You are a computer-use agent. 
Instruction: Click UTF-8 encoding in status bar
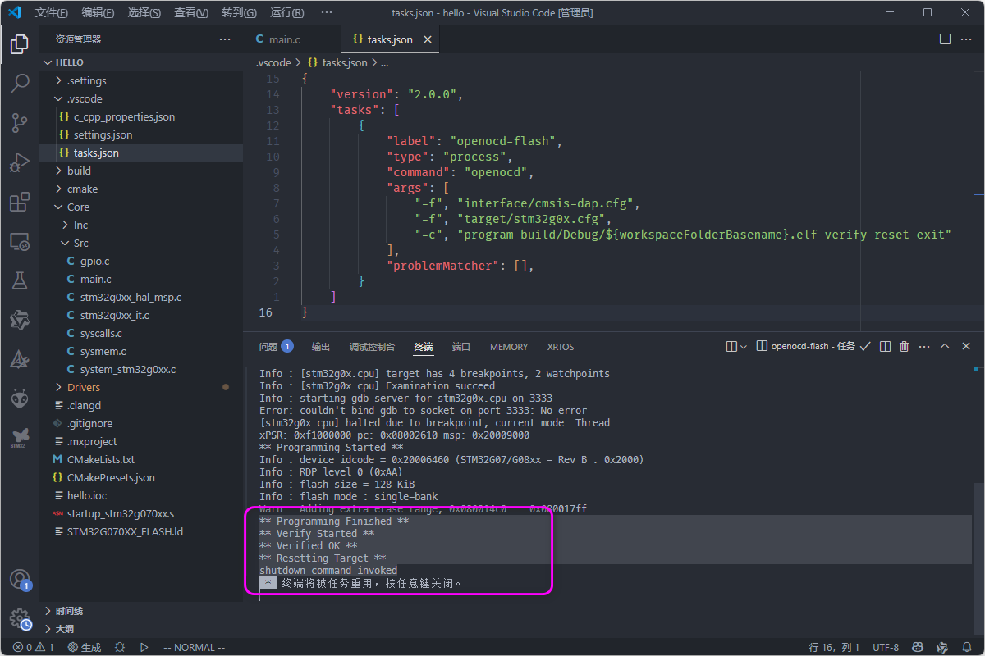[x=886, y=648]
